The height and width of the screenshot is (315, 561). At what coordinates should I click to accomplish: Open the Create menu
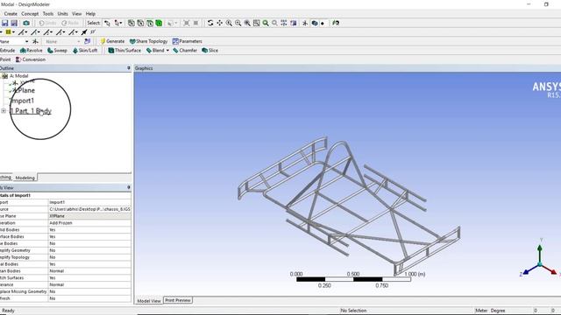[11, 14]
